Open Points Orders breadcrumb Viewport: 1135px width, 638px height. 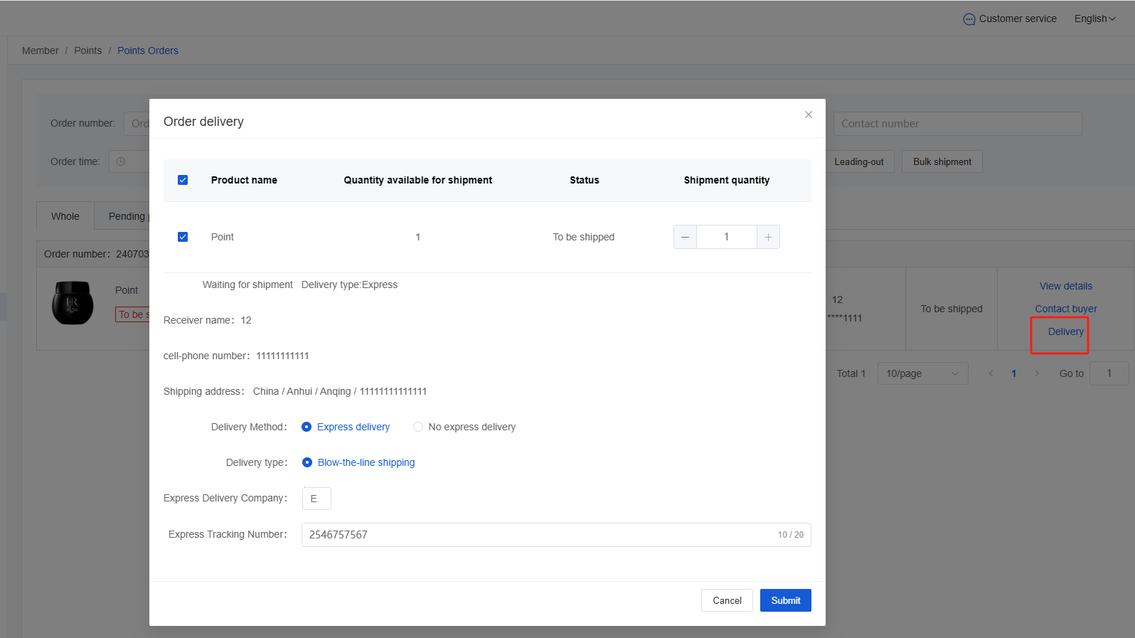click(148, 50)
